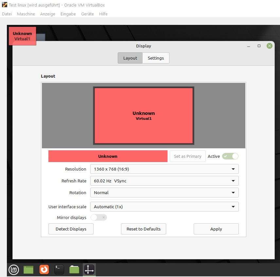Open the Terminal launcher in panel
Image resolution: width=280 pixels, height=277 pixels.
tap(59, 269)
